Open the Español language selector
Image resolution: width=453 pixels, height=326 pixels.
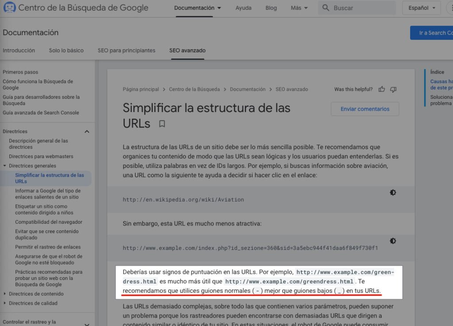click(x=422, y=8)
